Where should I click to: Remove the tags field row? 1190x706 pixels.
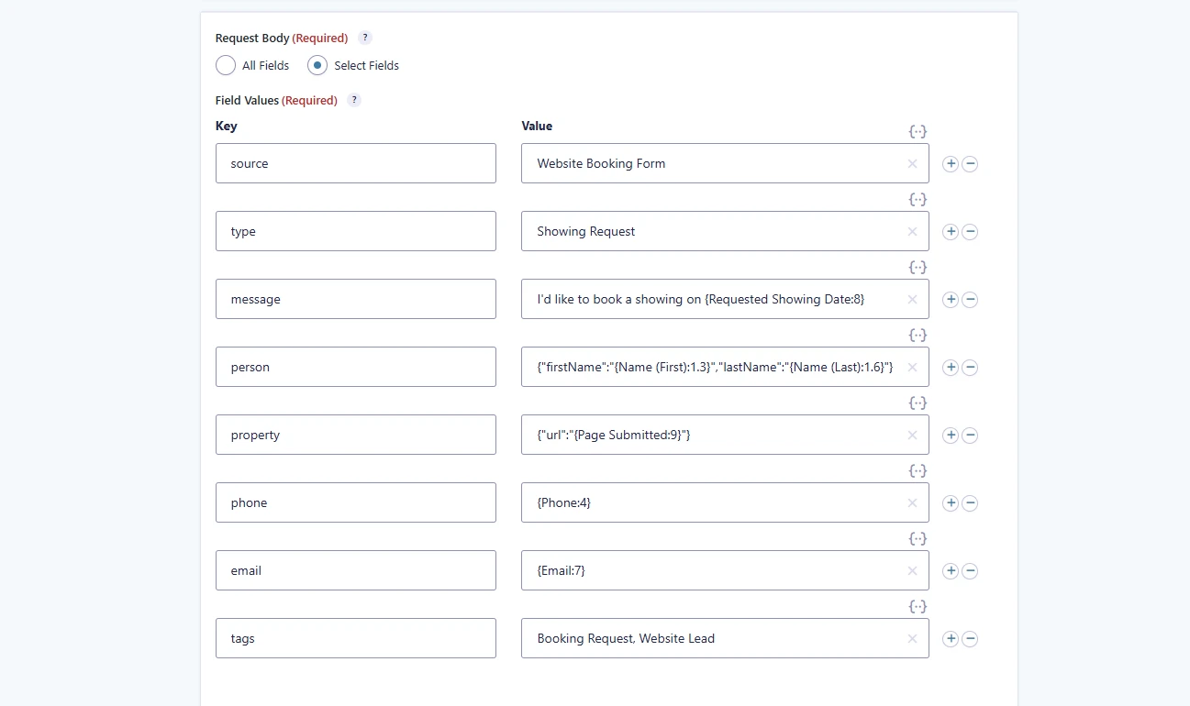pos(970,639)
